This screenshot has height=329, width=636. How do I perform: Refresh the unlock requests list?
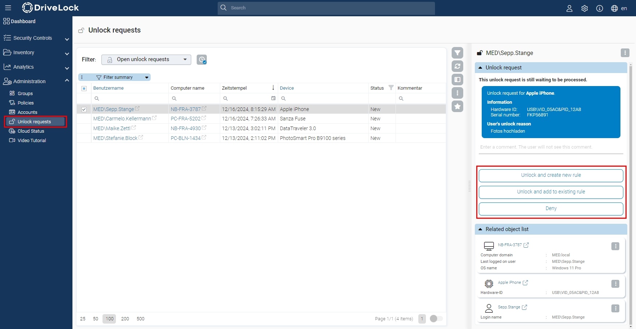click(x=457, y=66)
